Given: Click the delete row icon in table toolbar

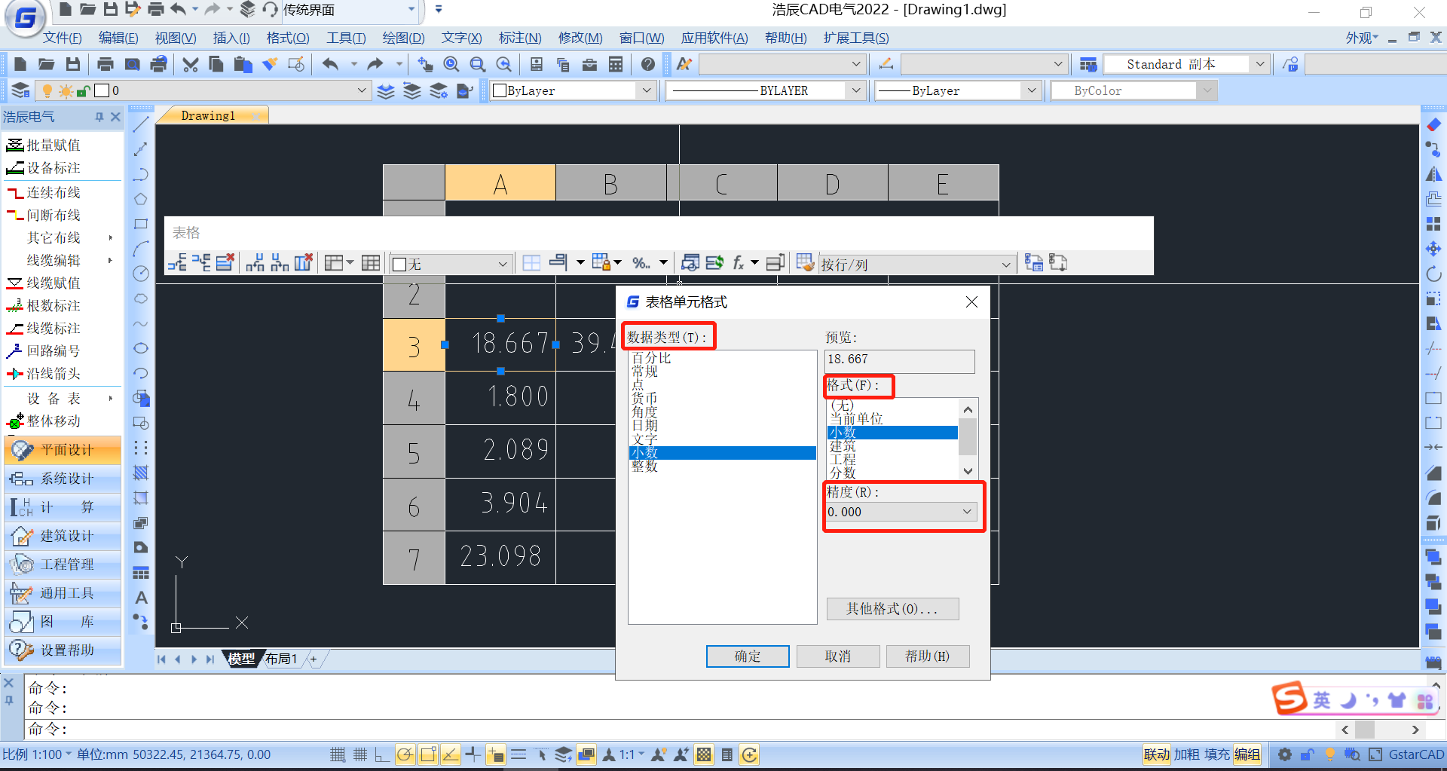Looking at the screenshot, I should coord(225,263).
